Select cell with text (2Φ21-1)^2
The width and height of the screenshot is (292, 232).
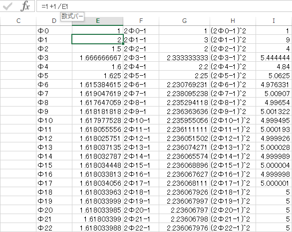(x=233, y=219)
